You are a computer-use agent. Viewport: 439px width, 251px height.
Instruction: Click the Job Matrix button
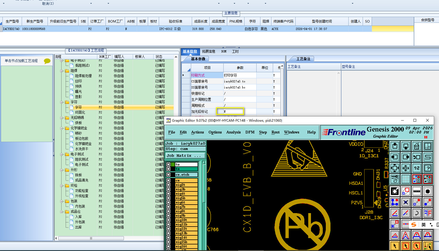click(185, 155)
